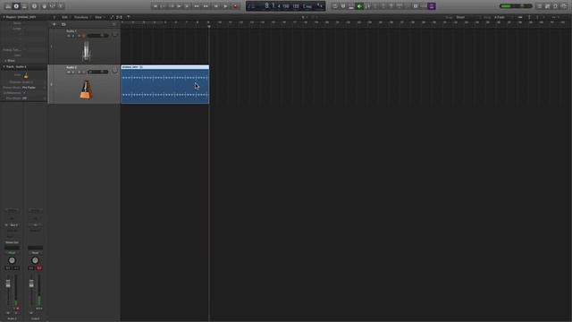Open the Editors scissors button
Image resolution: width=572 pixels, height=322 pixels.
tap(61, 6)
